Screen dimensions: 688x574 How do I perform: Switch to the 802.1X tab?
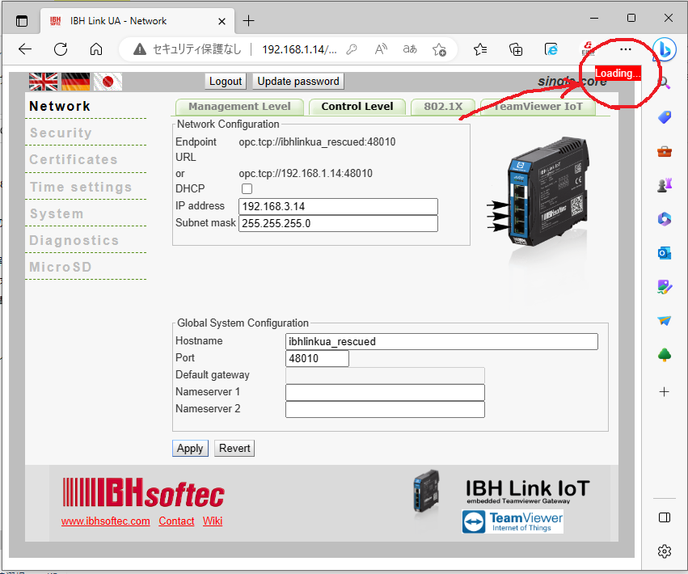tap(443, 107)
